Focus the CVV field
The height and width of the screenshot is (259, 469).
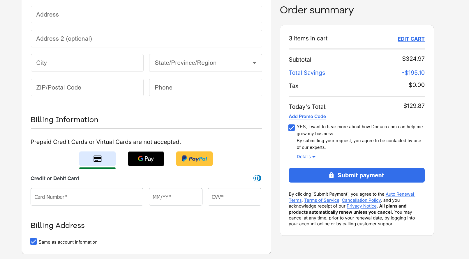point(234,197)
